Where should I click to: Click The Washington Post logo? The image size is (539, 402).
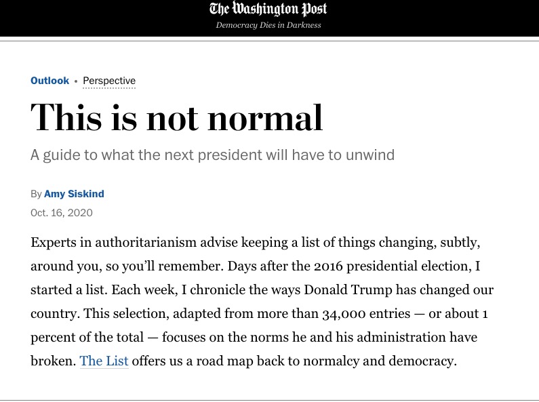click(x=268, y=9)
